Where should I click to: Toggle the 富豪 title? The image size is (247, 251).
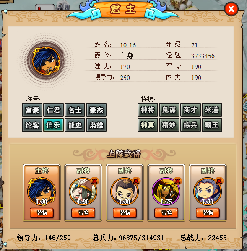32,110
